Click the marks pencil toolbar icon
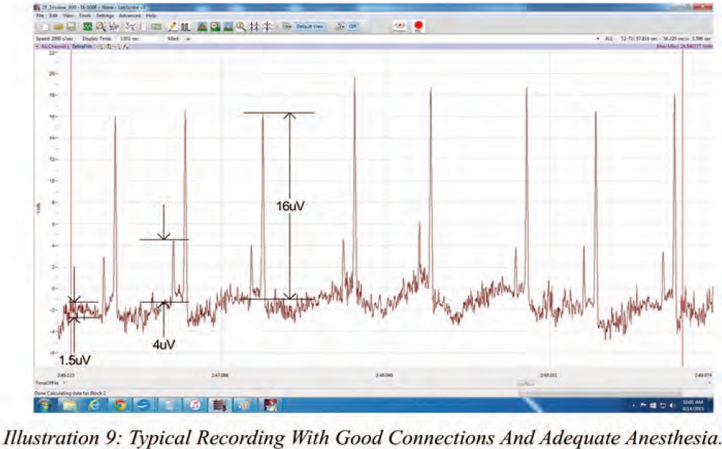 pyautogui.click(x=173, y=26)
